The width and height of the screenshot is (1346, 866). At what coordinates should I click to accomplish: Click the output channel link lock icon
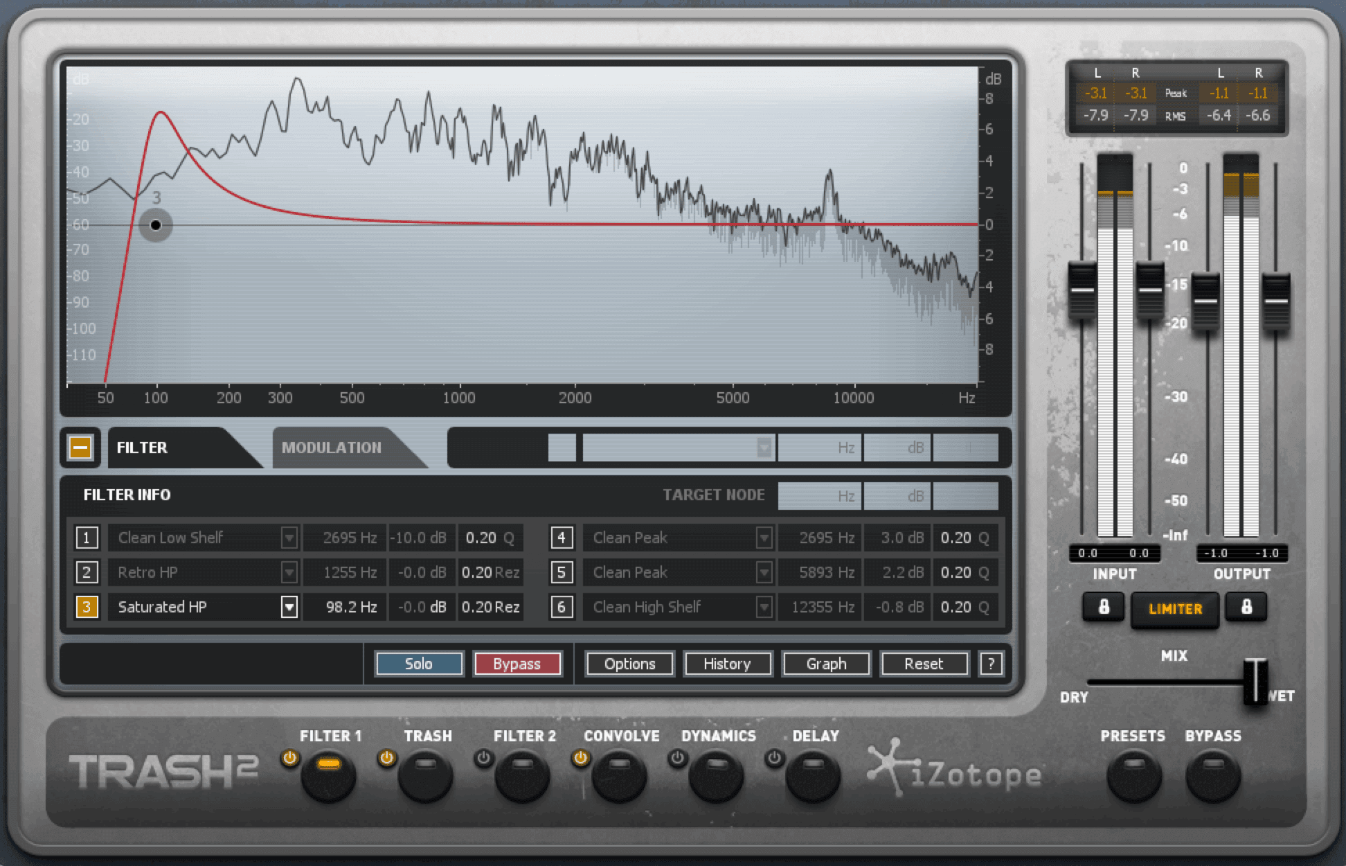tap(1246, 608)
